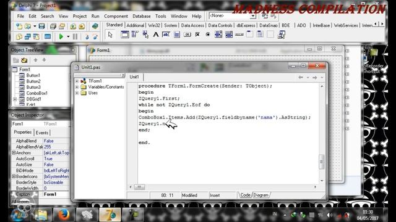
Task: Expand the Uses folder node
Action: (x=77, y=93)
